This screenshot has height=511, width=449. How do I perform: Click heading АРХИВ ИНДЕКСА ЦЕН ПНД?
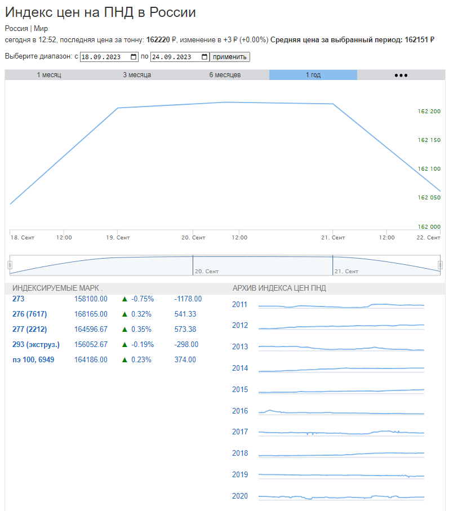coord(279,288)
